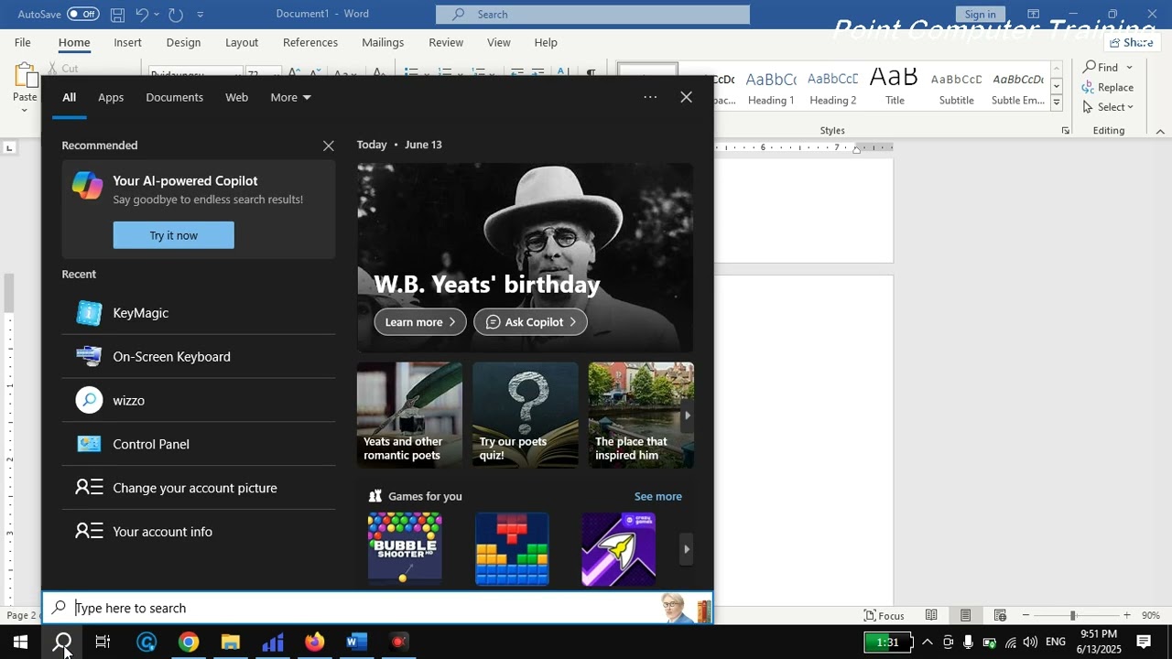The image size is (1172, 659).
Task: Dismiss the Recommended Copilot card
Action: (x=328, y=146)
